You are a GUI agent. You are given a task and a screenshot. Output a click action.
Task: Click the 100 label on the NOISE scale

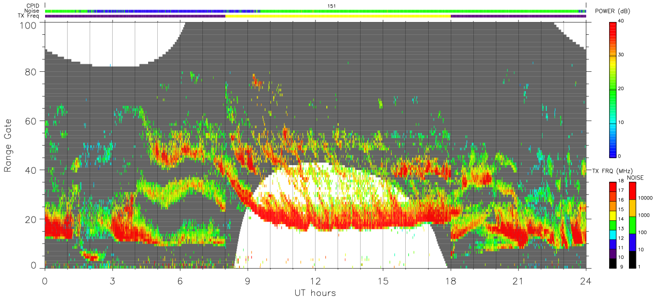point(643,232)
